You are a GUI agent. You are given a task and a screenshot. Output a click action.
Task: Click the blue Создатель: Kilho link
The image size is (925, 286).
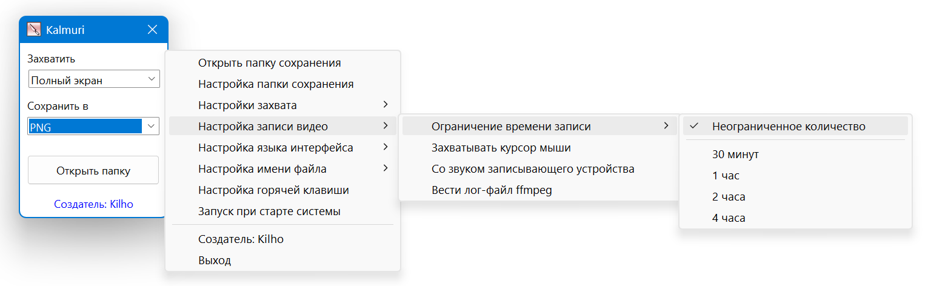[93, 204]
